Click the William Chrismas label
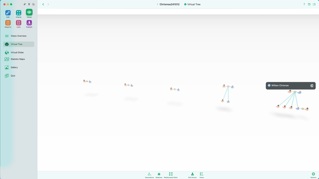Viewport: 319px width, 179px height. pyautogui.click(x=280, y=86)
